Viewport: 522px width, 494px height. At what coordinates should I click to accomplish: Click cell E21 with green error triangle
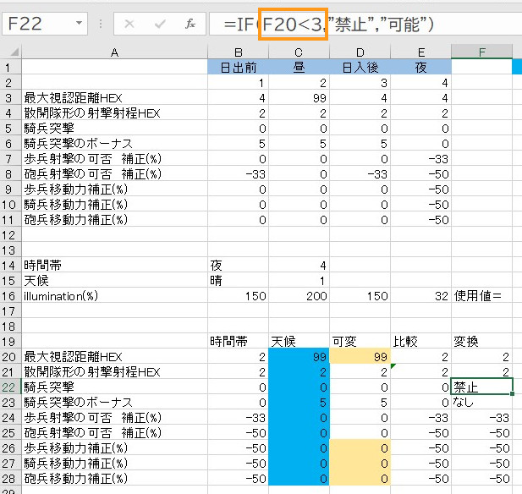[x=420, y=372]
